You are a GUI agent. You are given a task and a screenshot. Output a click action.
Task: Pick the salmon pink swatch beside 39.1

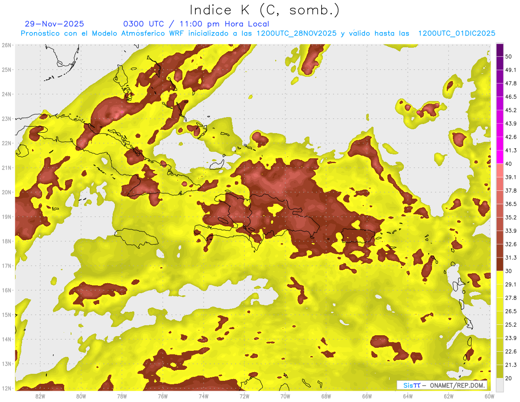coord(500,170)
